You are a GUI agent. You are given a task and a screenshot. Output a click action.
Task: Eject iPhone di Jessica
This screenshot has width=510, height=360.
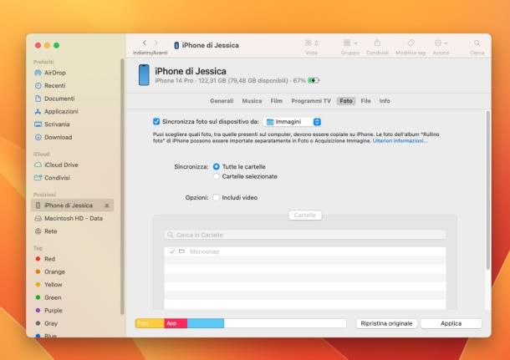pos(107,205)
